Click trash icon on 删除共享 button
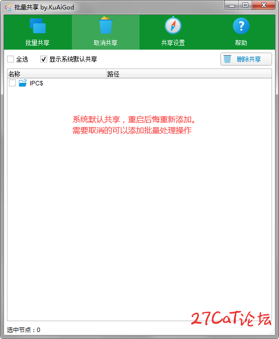Viewport: 279px width, 339px height. [227, 59]
